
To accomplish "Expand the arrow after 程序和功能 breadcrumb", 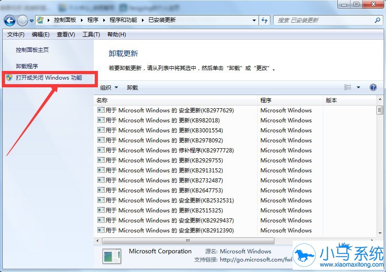I will coord(143,20).
